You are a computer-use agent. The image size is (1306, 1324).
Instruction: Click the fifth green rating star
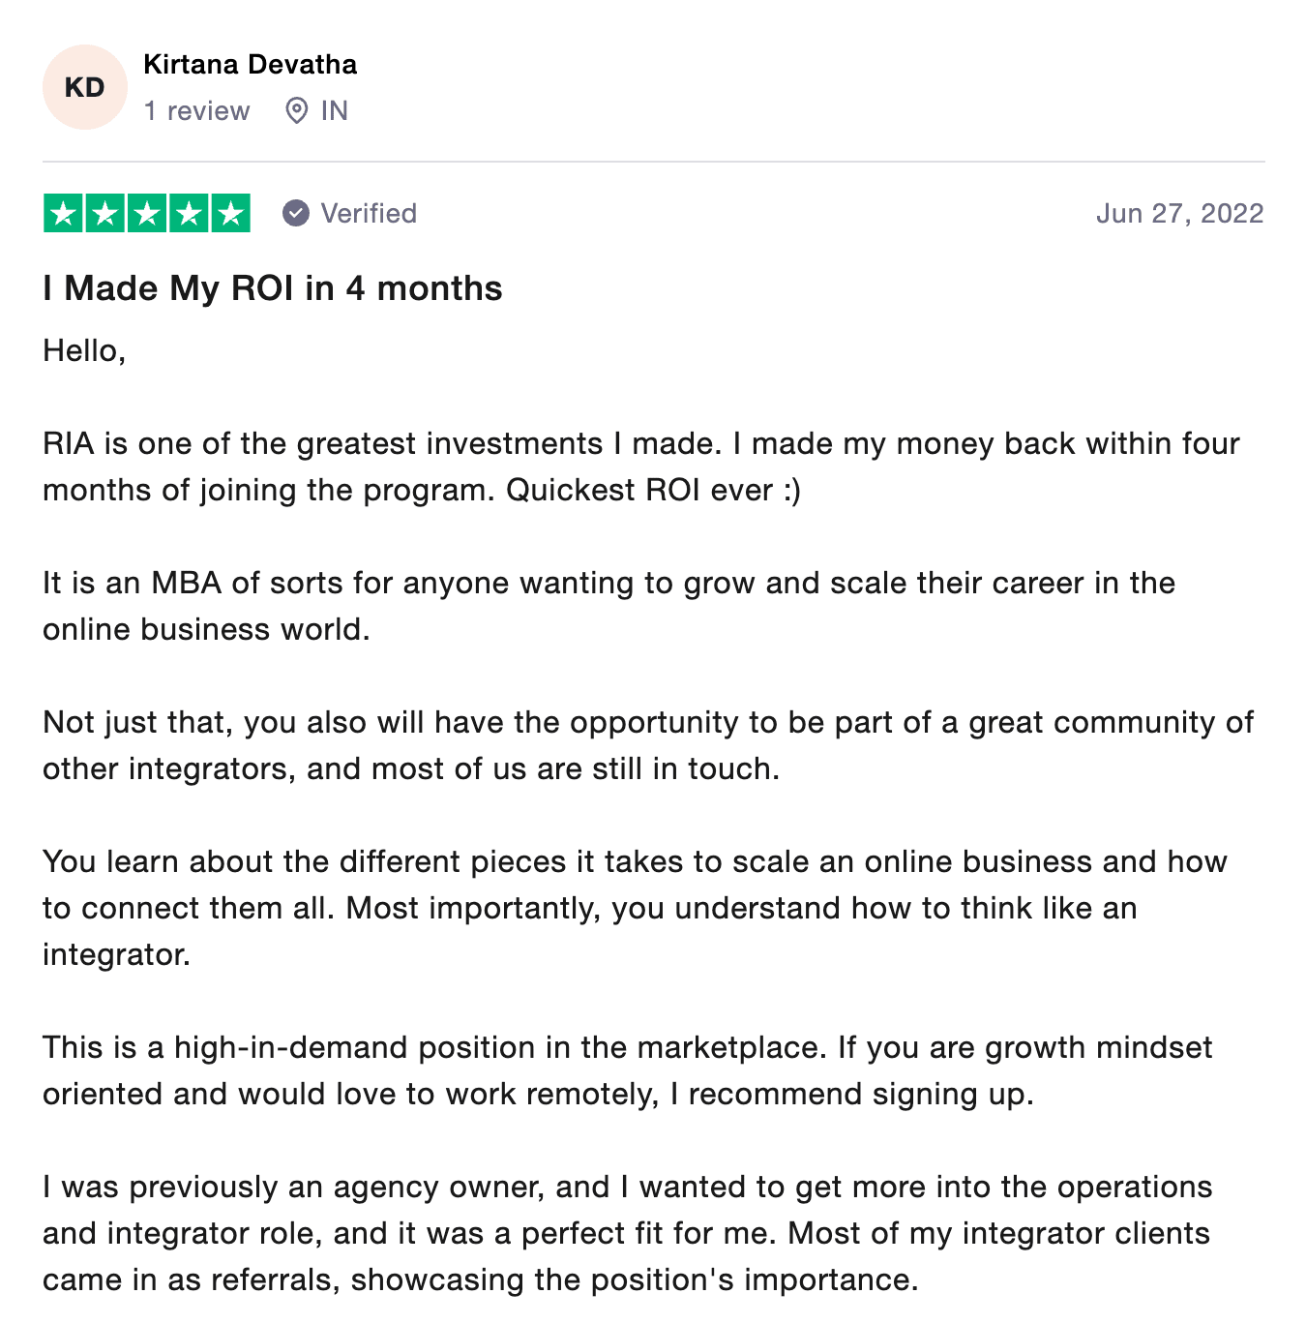tap(230, 214)
